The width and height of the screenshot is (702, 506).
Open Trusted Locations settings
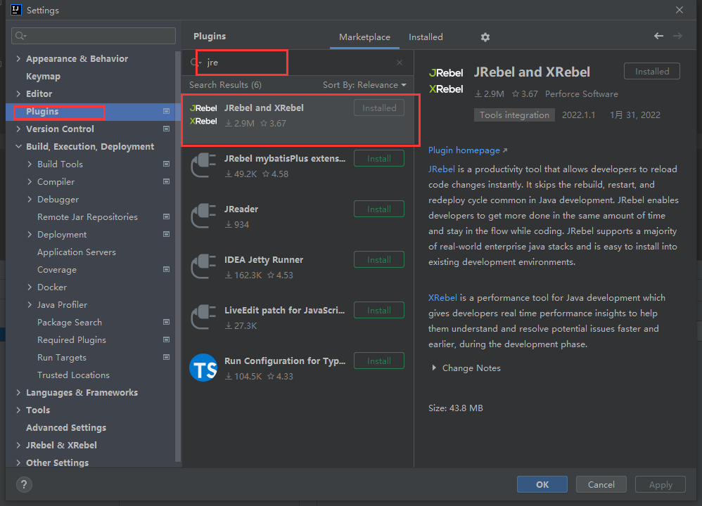pyautogui.click(x=73, y=375)
